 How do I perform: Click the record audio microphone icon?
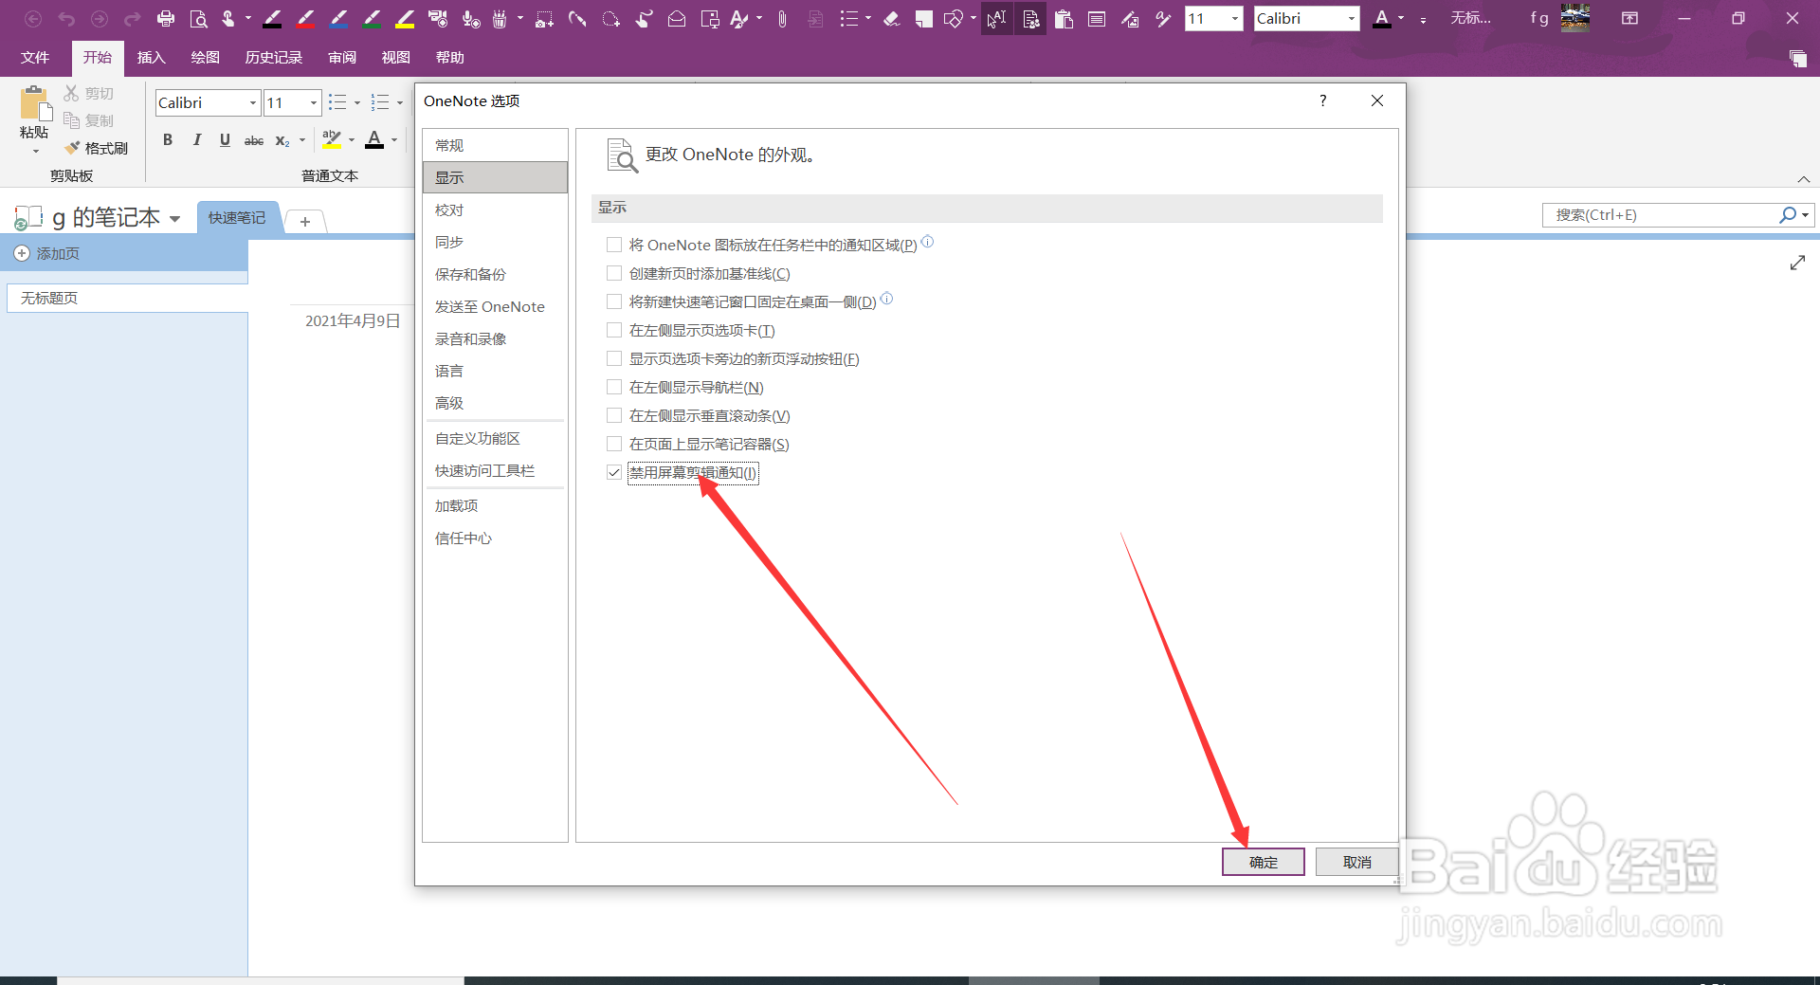pyautogui.click(x=470, y=18)
